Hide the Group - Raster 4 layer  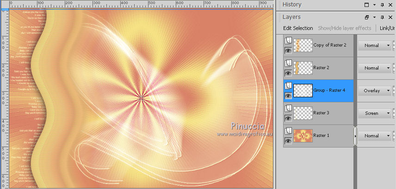click(288, 95)
